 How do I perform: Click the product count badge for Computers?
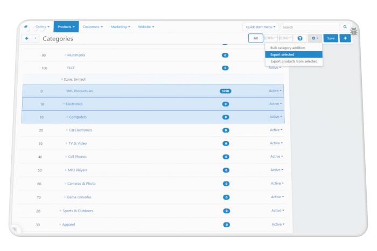[x=226, y=117]
